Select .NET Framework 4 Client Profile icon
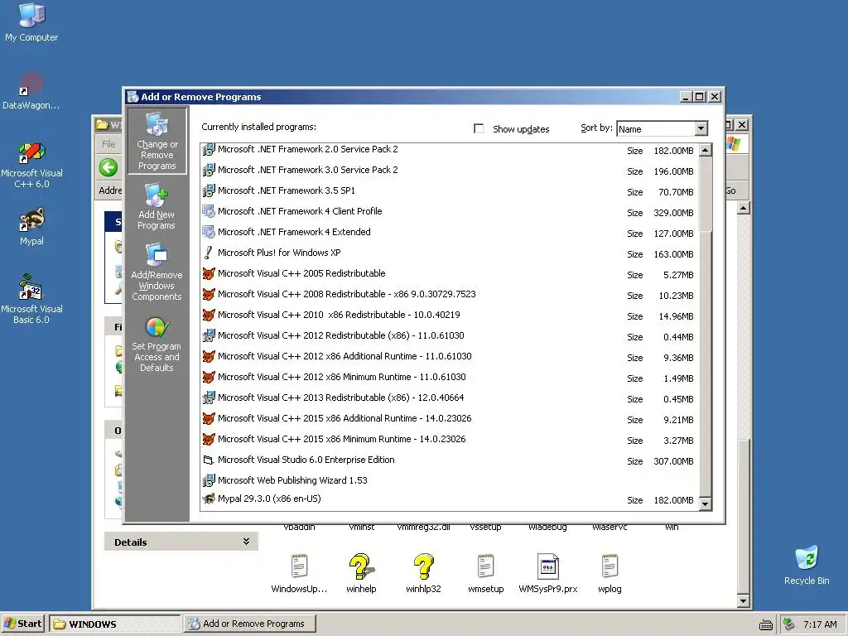The image size is (848, 636). pos(208,211)
